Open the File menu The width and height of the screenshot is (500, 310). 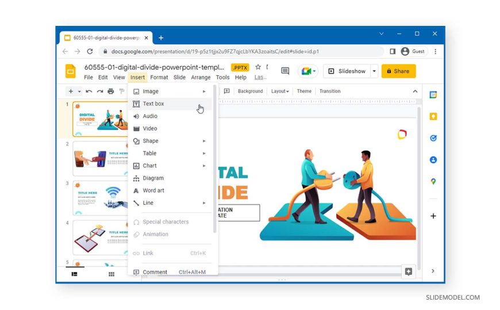(x=89, y=77)
